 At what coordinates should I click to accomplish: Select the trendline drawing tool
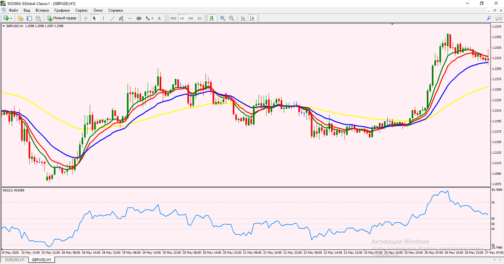[112, 18]
